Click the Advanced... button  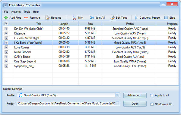[x=135, y=95]
